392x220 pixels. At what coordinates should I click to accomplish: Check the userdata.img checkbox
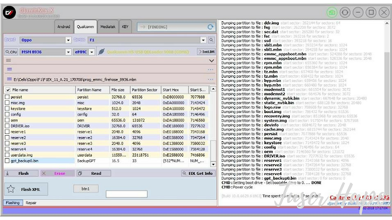7,155
